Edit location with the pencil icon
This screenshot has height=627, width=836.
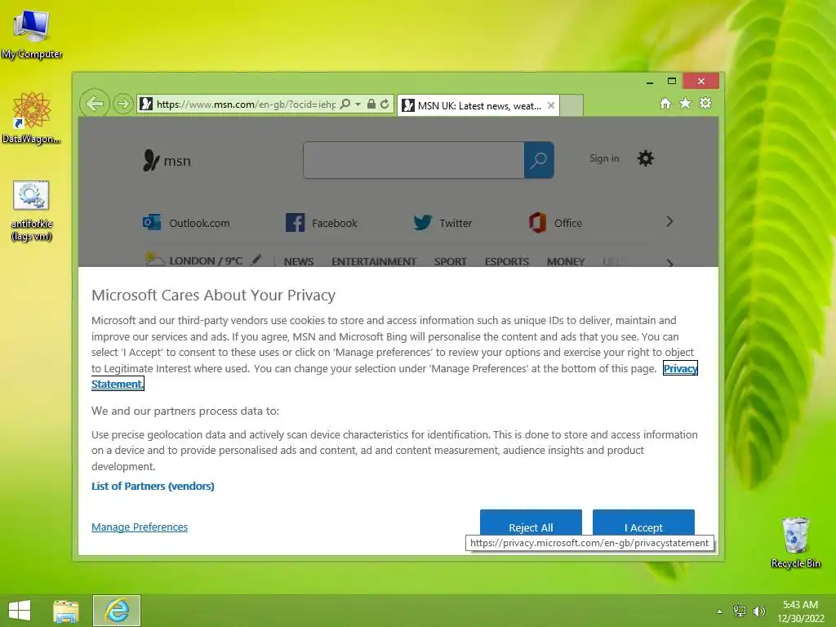(256, 260)
